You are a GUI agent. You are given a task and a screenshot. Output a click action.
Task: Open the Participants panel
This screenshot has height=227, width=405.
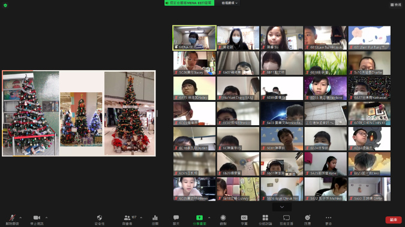point(127,220)
